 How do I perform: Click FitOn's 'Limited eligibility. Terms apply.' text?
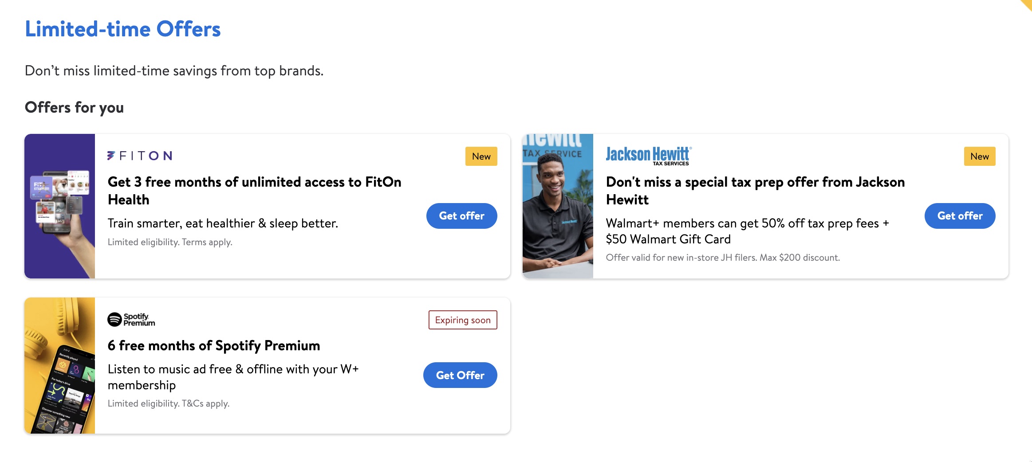tap(170, 242)
